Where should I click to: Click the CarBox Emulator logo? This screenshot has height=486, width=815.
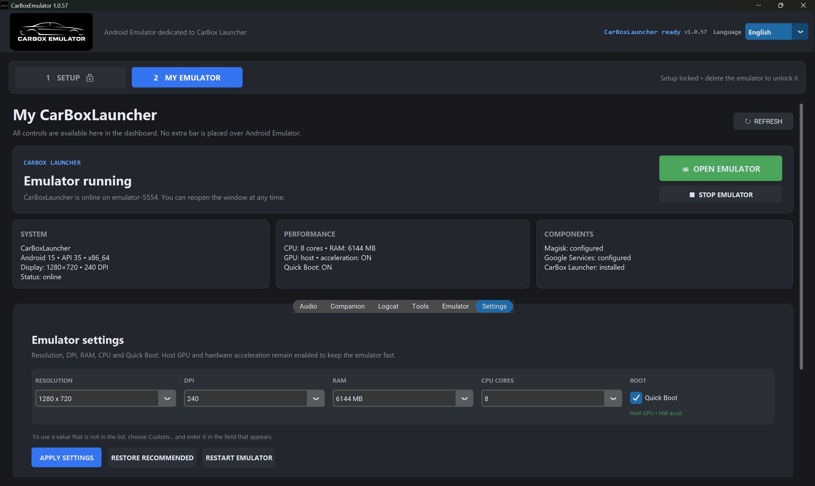point(51,32)
